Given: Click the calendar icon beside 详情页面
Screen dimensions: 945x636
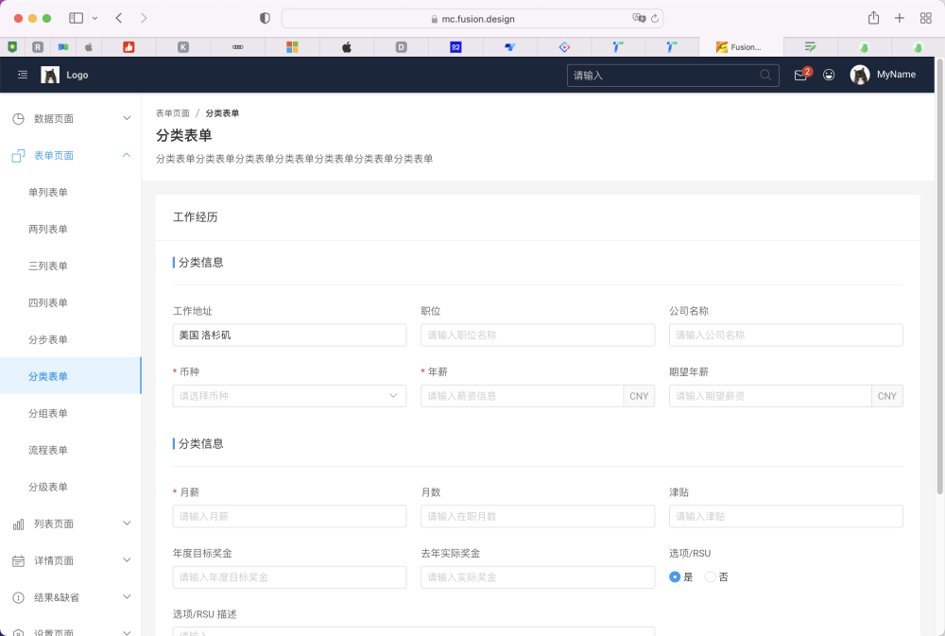Looking at the screenshot, I should [19, 559].
